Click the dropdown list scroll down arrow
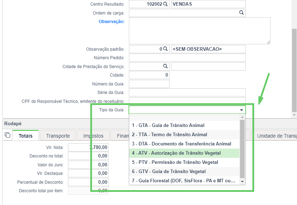 (242, 182)
